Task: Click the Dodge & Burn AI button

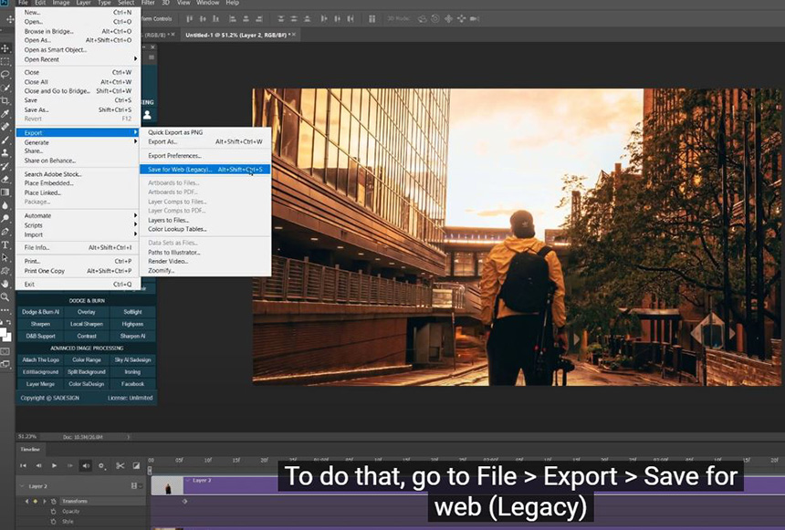Action: pos(39,312)
